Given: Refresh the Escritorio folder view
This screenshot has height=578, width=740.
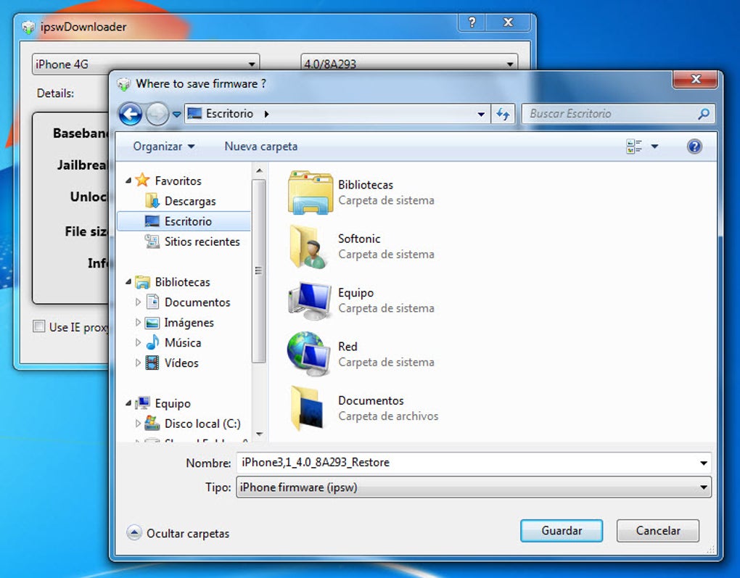Looking at the screenshot, I should [x=503, y=114].
